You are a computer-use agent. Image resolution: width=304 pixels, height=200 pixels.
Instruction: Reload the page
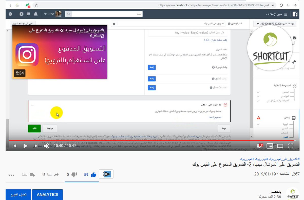(281, 5)
